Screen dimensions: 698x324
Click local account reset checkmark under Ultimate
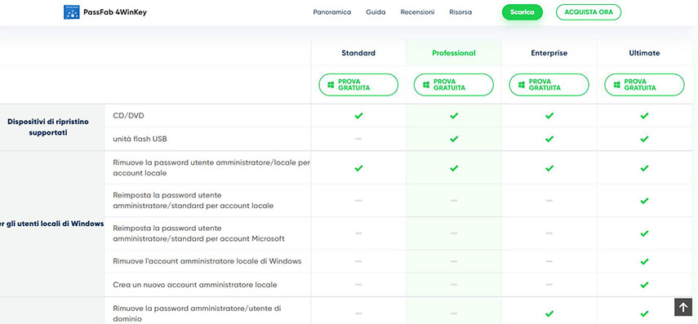[x=644, y=201]
